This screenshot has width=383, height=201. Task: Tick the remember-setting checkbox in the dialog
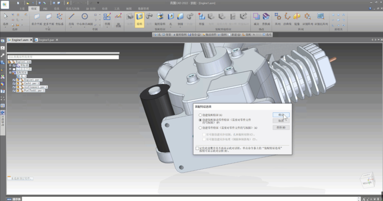pyautogui.click(x=197, y=149)
